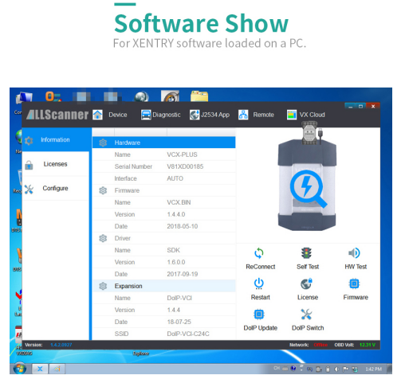Image resolution: width=409 pixels, height=387 pixels.
Task: Open the License globe icon
Action: point(306,283)
